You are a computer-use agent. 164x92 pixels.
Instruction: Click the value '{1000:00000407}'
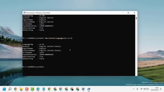[x=46, y=26]
